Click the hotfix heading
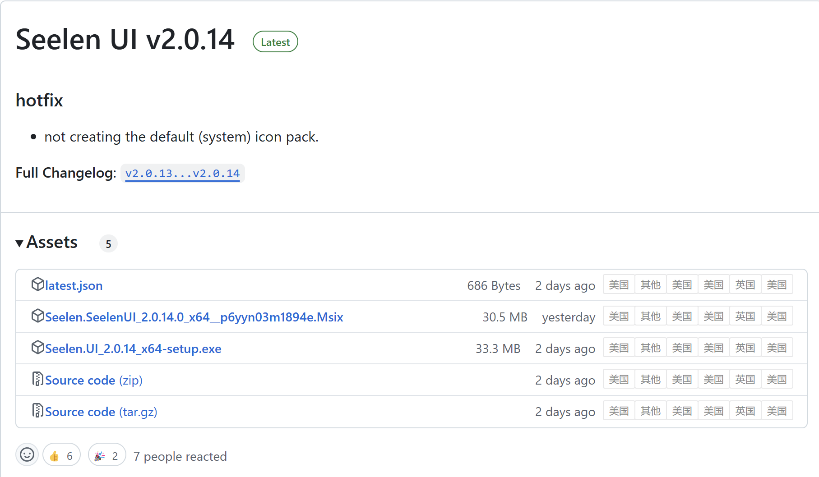The image size is (819, 477). click(x=39, y=100)
